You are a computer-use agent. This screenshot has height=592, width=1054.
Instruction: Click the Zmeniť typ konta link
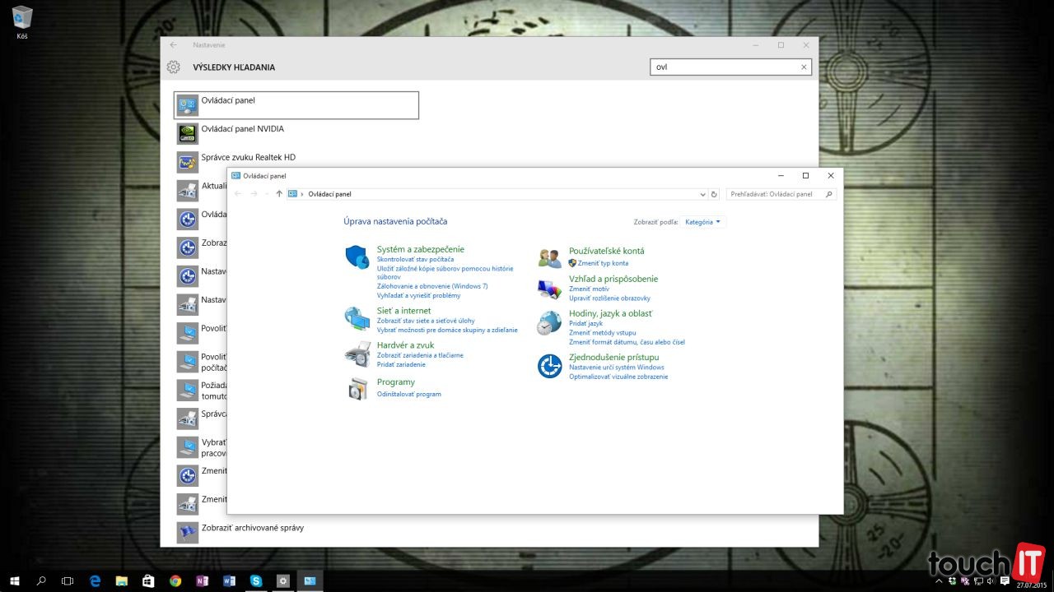(x=603, y=263)
